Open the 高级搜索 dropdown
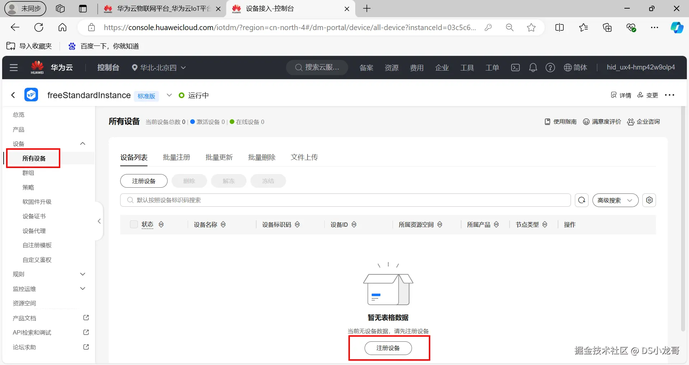Screen dimensions: 689x365 [x=615, y=200]
